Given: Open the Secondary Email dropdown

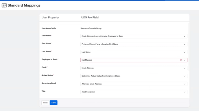Looking at the screenshot, I should tap(134, 84).
